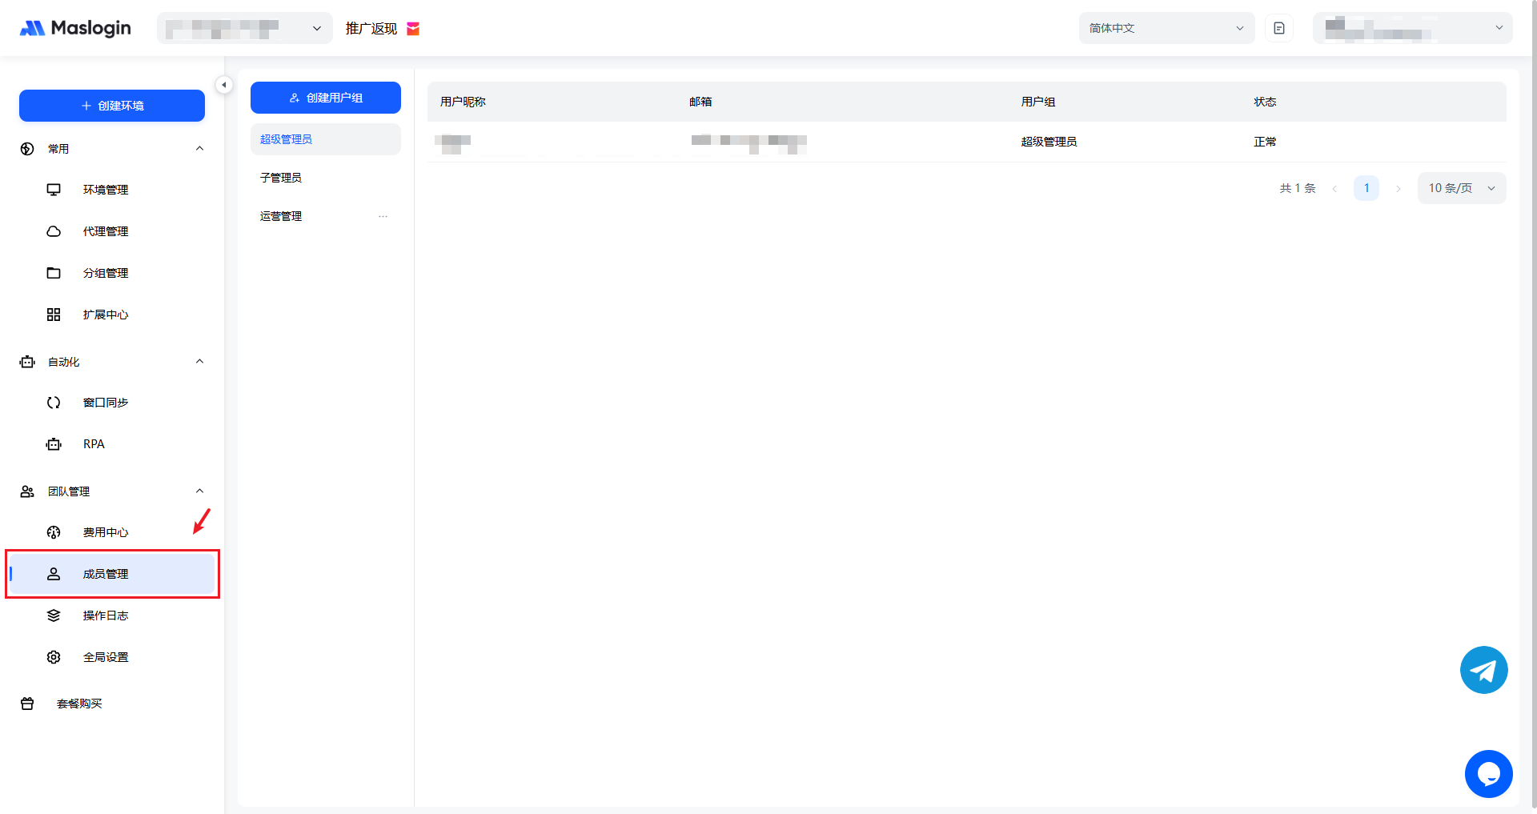The width and height of the screenshot is (1537, 814).
Task: Open the RPA automation page
Action: [x=94, y=444]
